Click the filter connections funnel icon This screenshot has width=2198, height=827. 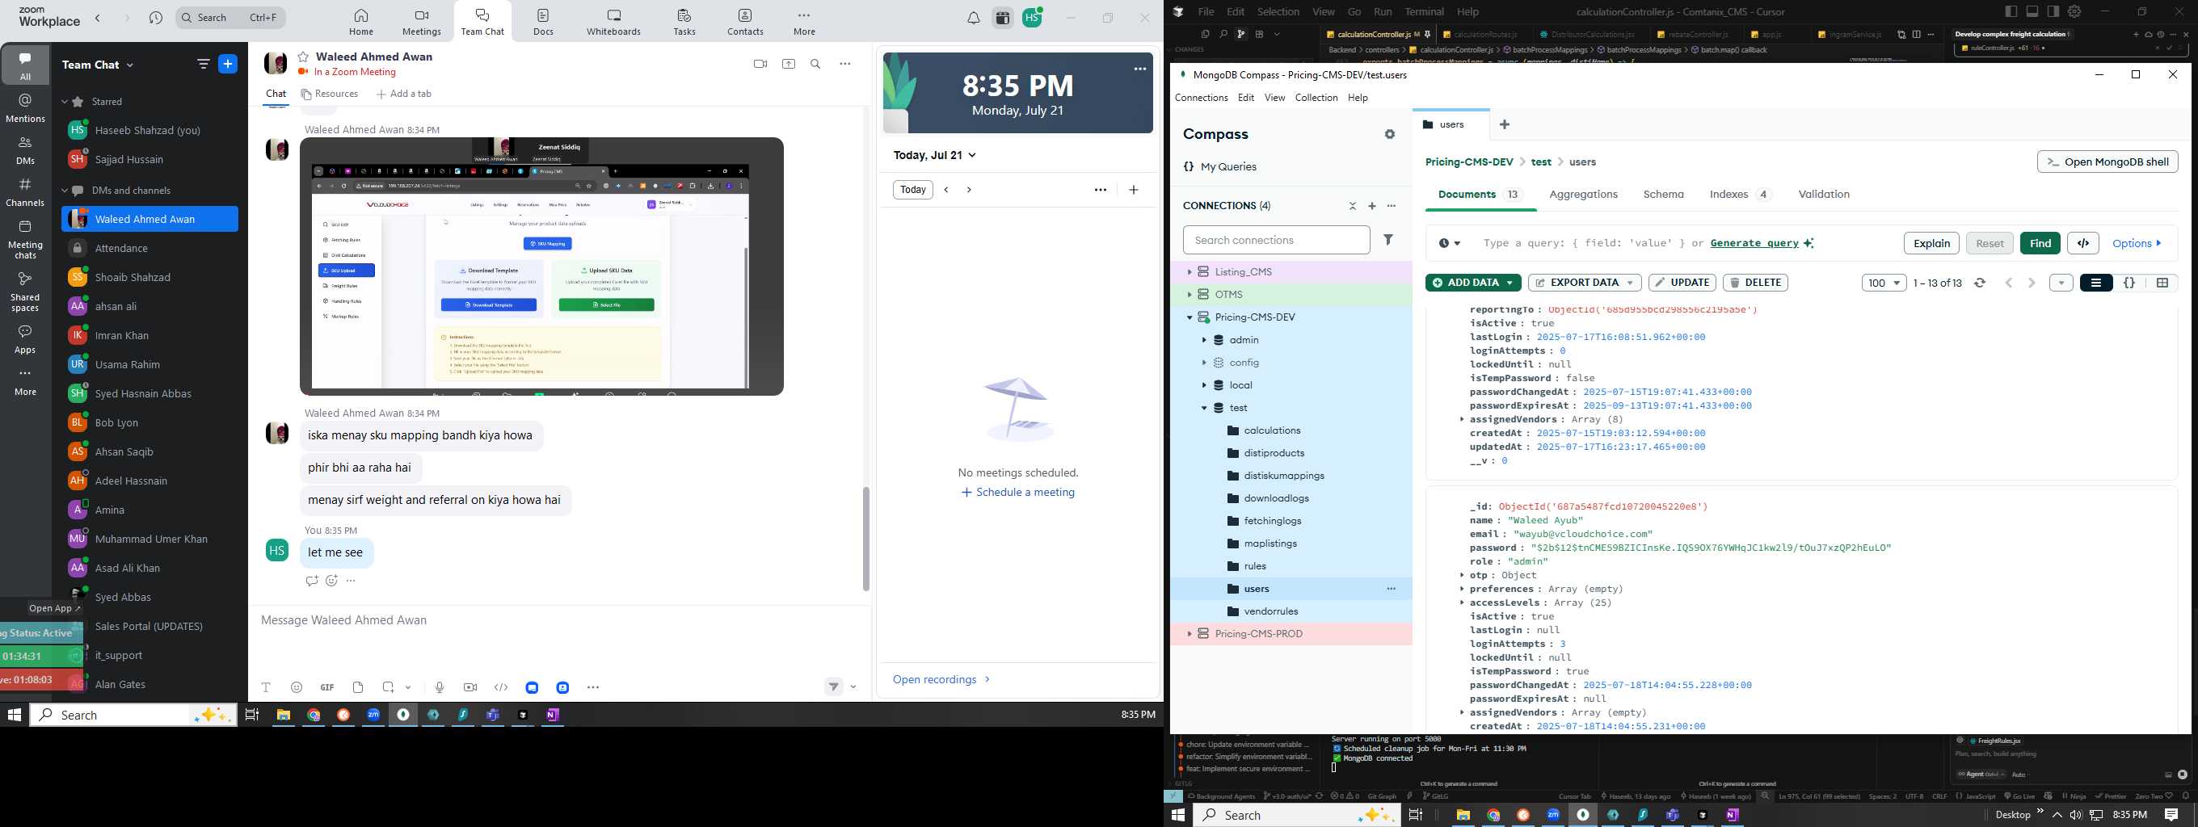[1388, 240]
